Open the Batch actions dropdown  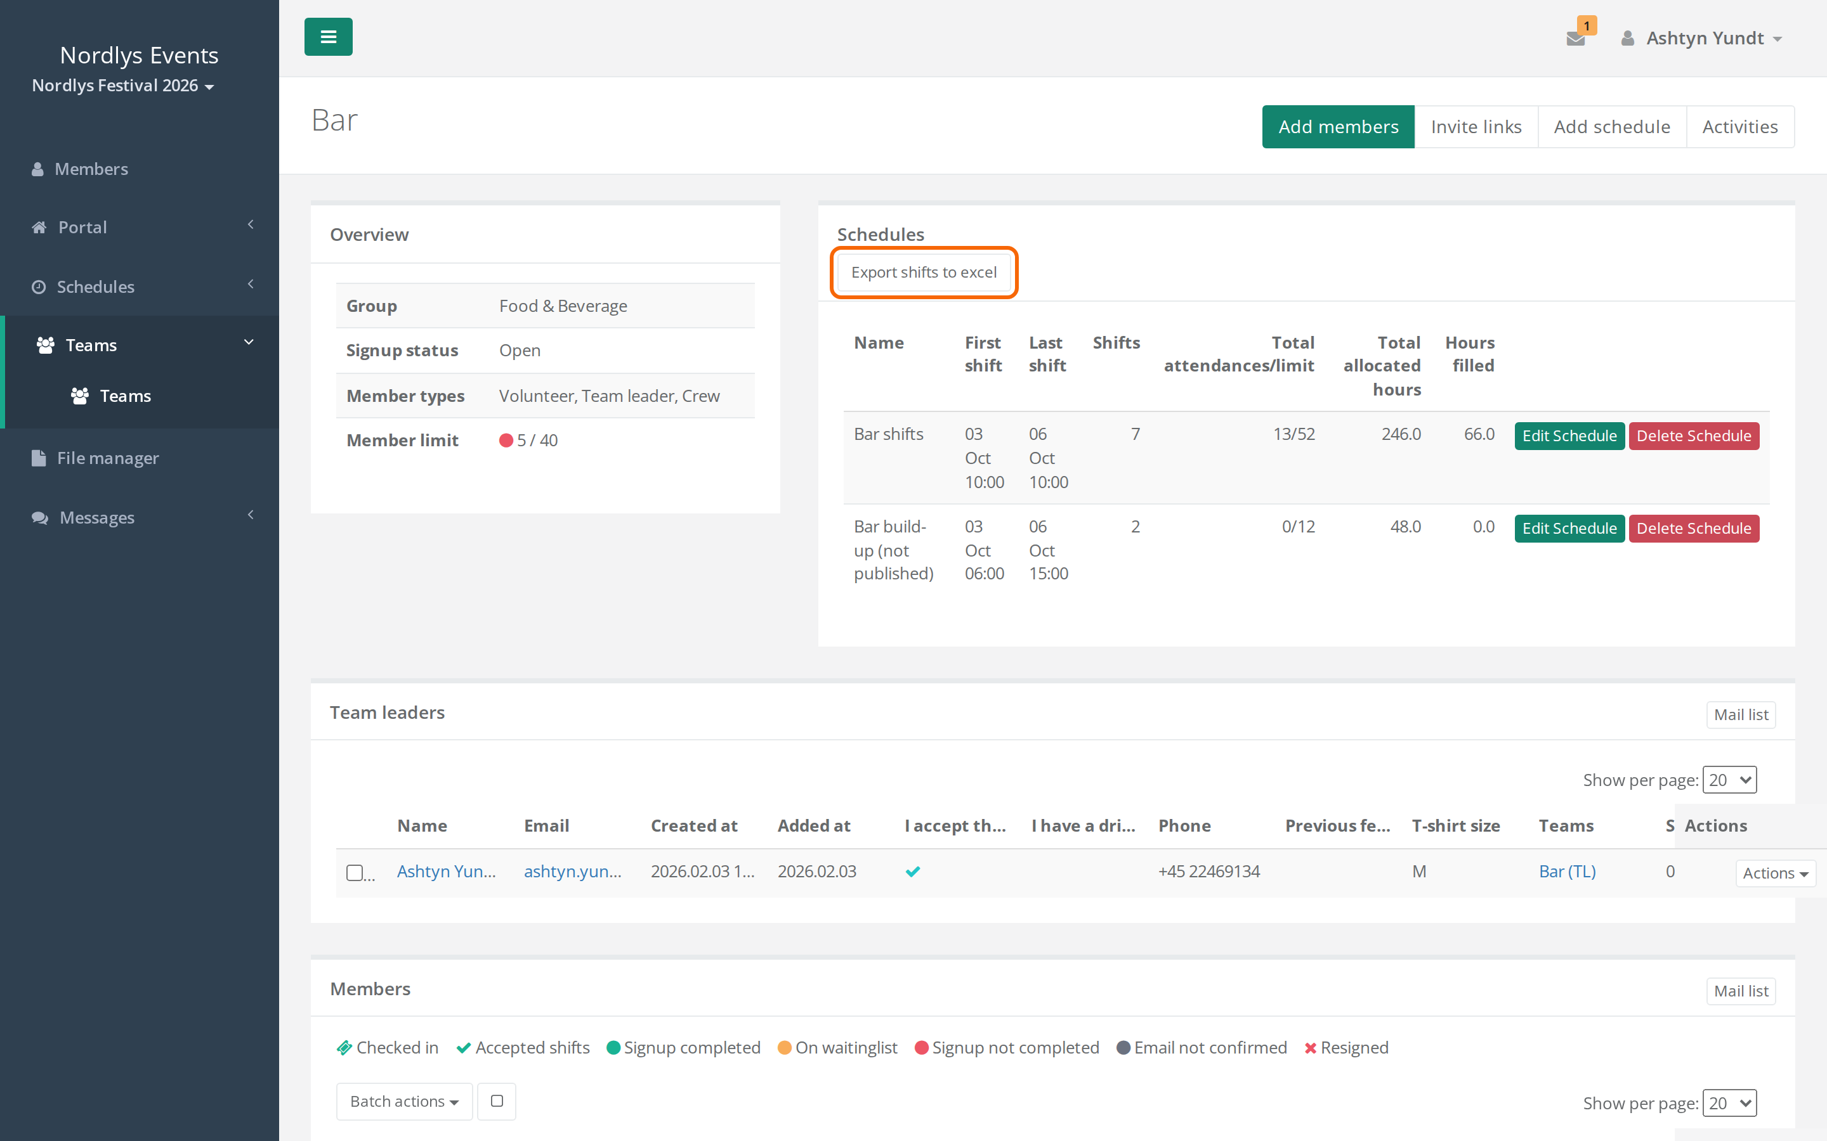pos(404,1102)
